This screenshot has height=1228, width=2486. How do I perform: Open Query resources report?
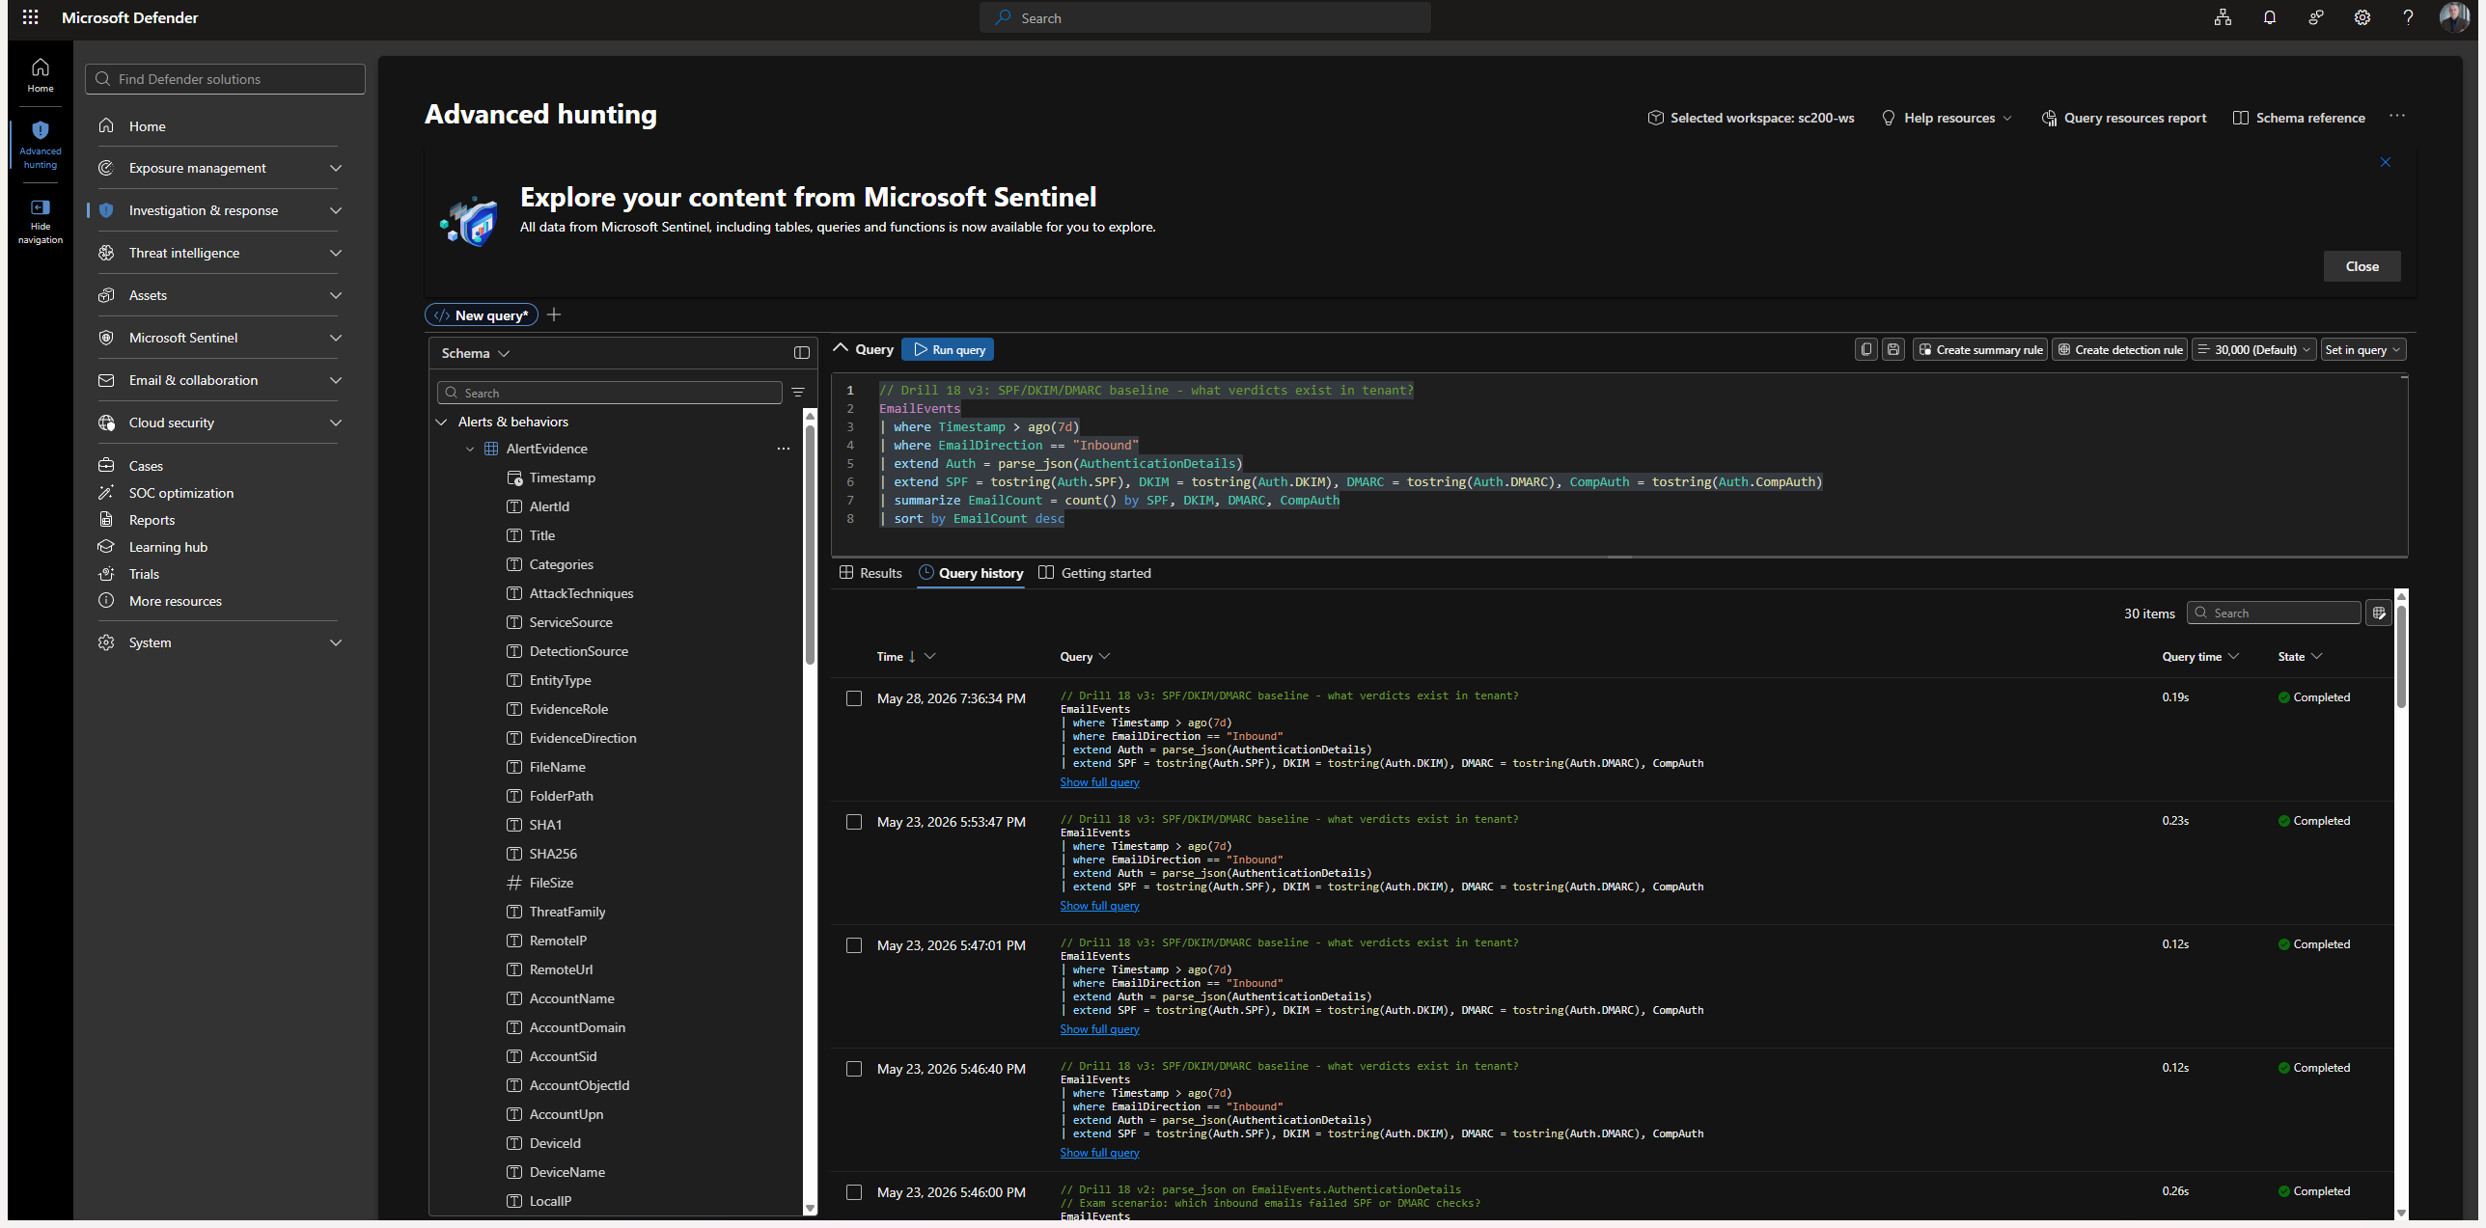[x=2123, y=118]
